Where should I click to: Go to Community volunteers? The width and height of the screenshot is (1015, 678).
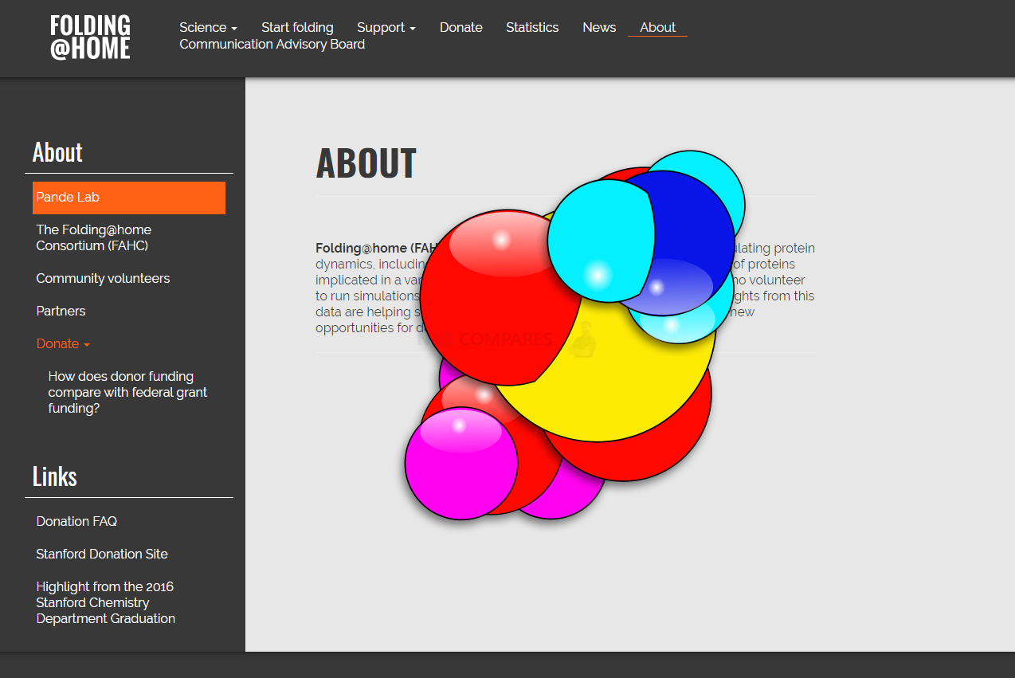(103, 278)
